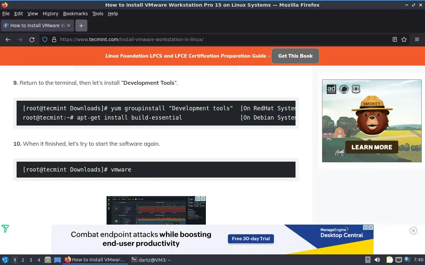Screen dimensions: 425x265
Task: Close the dashboard thumbnail ad X icon
Action: pyautogui.click(x=203, y=199)
